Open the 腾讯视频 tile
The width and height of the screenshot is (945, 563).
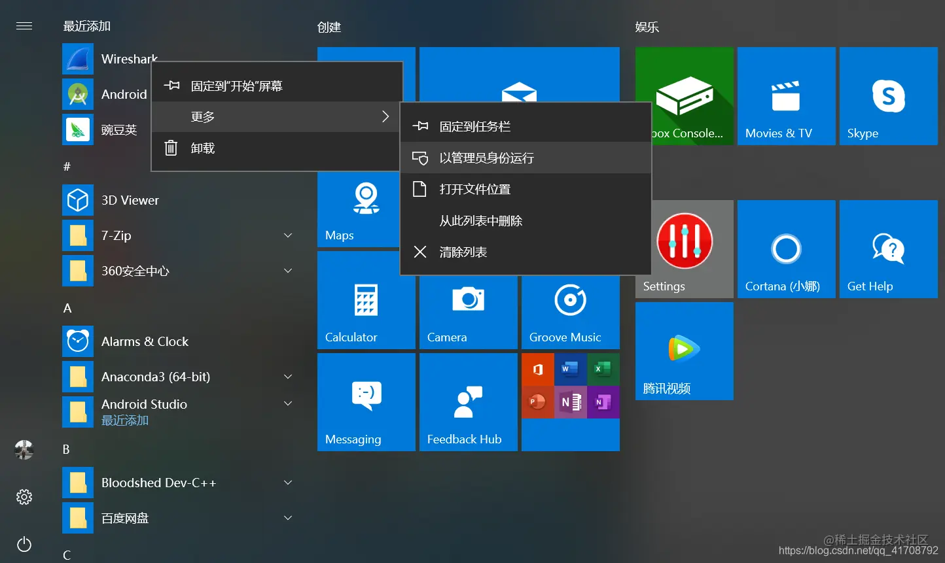[x=685, y=351]
